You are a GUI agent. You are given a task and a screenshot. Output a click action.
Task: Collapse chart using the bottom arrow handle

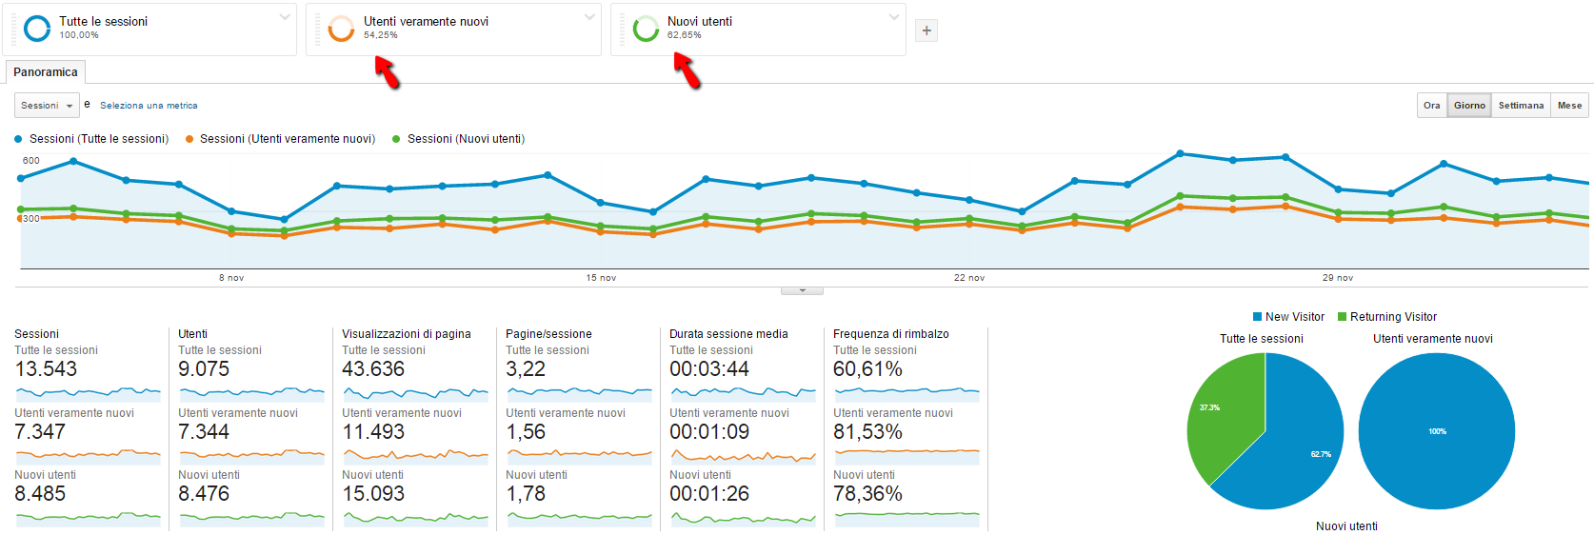point(802,290)
